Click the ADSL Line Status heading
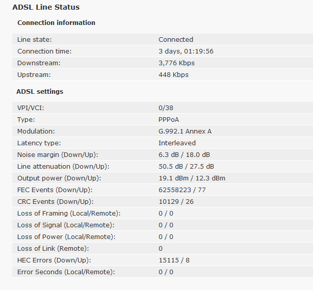The image size is (313, 290). pos(46,7)
